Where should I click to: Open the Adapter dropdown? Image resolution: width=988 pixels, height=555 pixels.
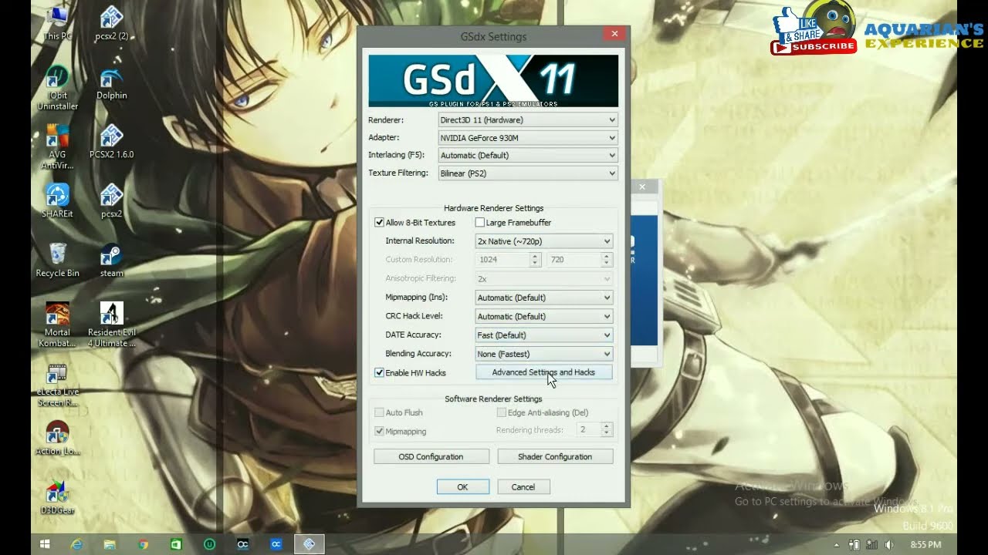coord(527,138)
